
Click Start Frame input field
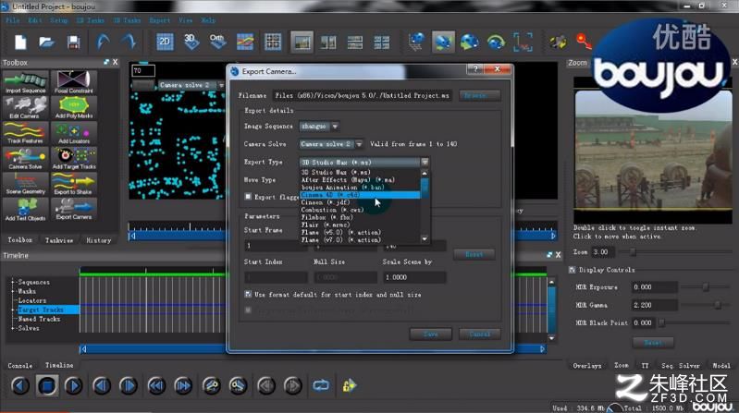[276, 246]
